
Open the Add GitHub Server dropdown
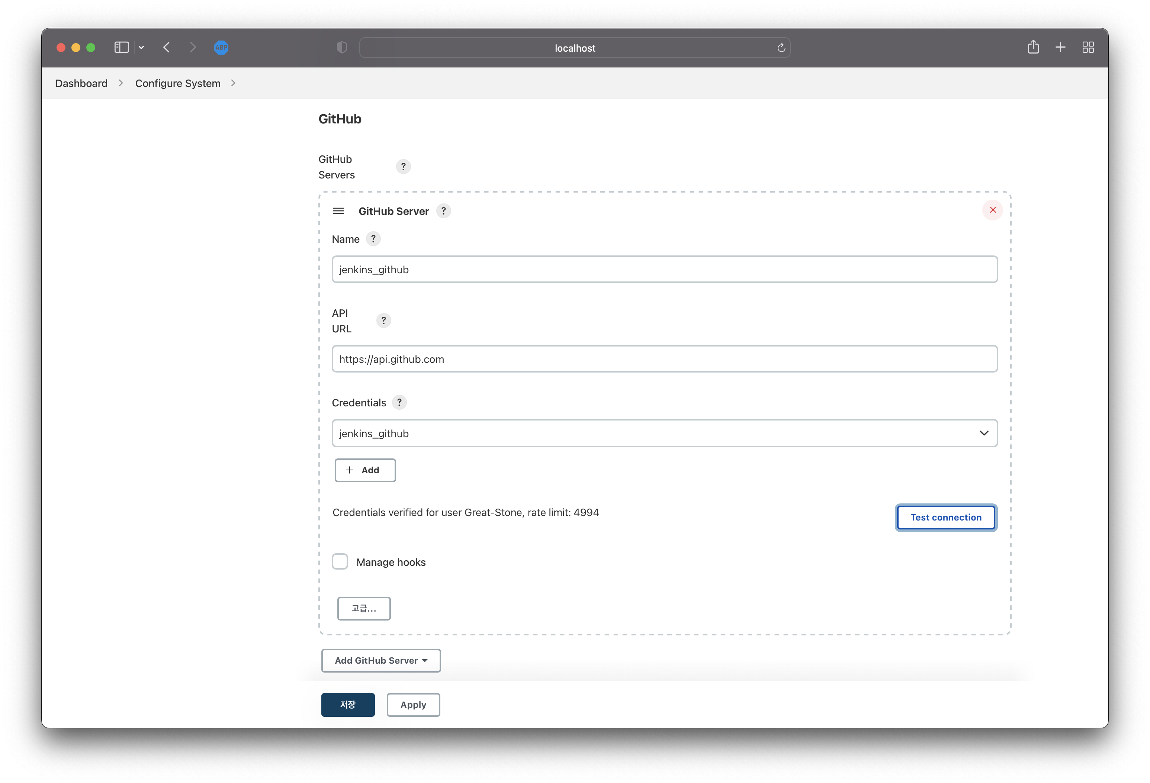pos(380,661)
